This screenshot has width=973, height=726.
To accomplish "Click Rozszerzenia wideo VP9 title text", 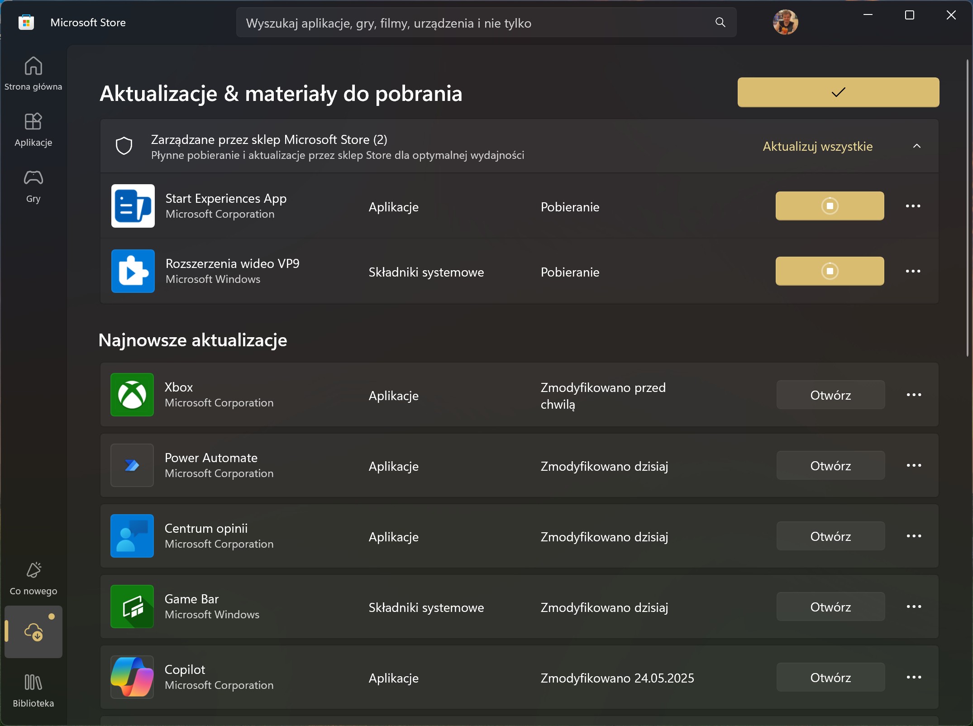I will point(232,263).
